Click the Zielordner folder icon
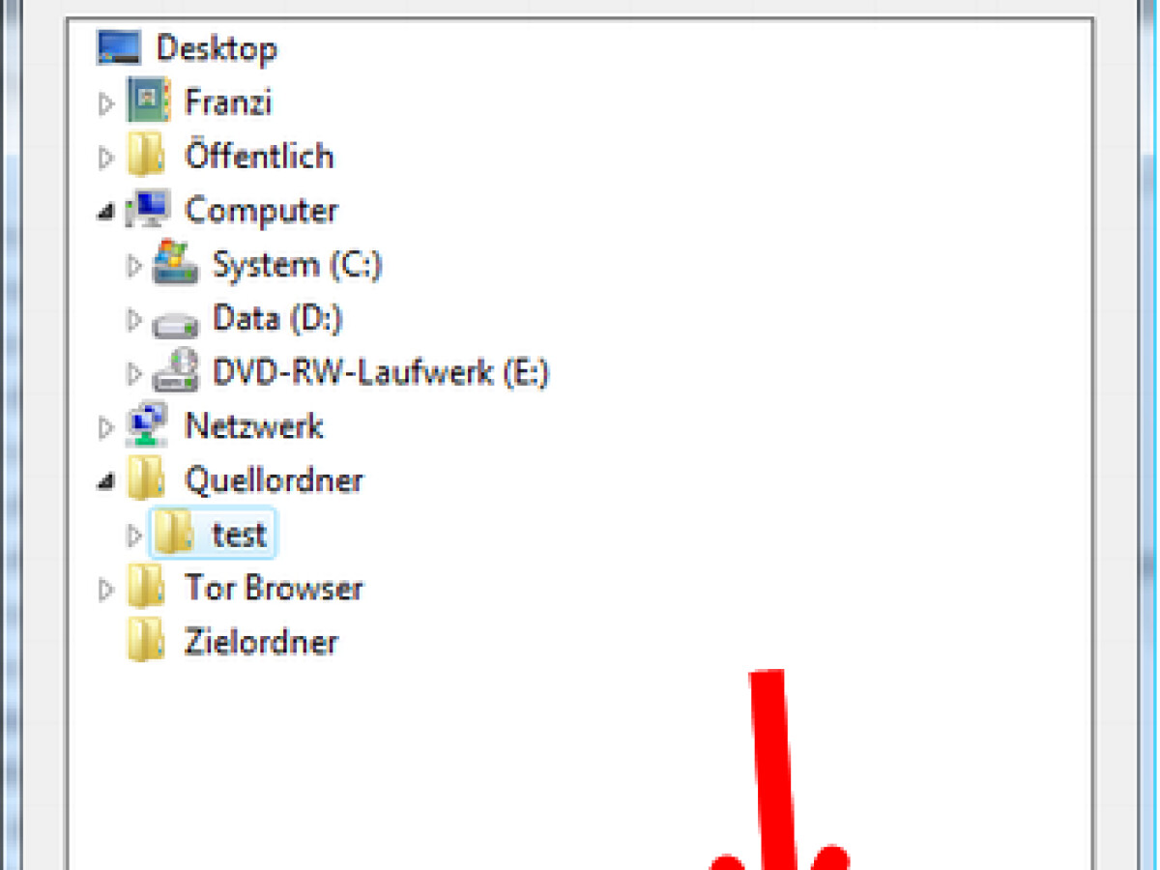This screenshot has height=870, width=1160. point(147,641)
